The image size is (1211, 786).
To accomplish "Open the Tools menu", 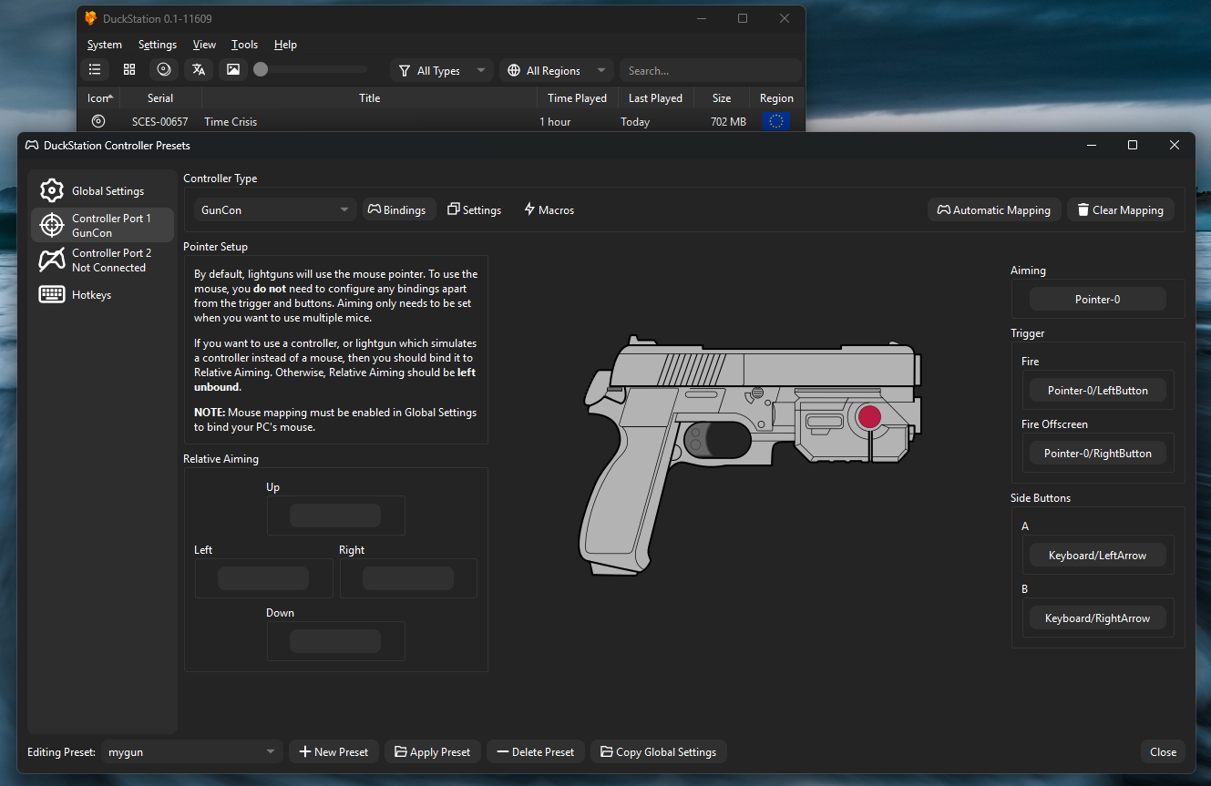I will [x=244, y=45].
